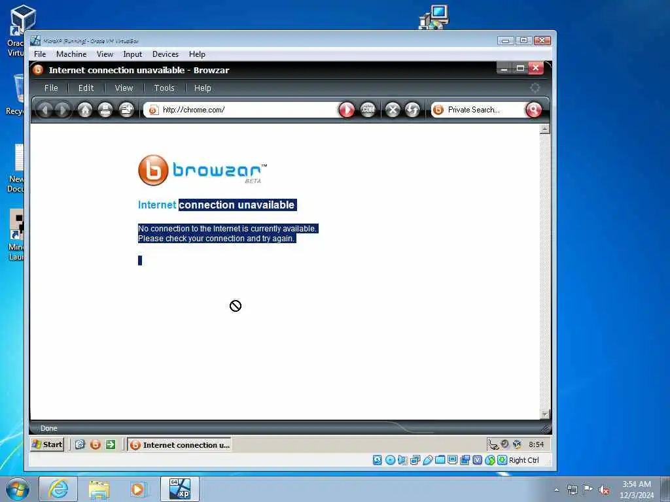Append .COM using the .COM button
The image size is (670, 502).
(x=368, y=110)
